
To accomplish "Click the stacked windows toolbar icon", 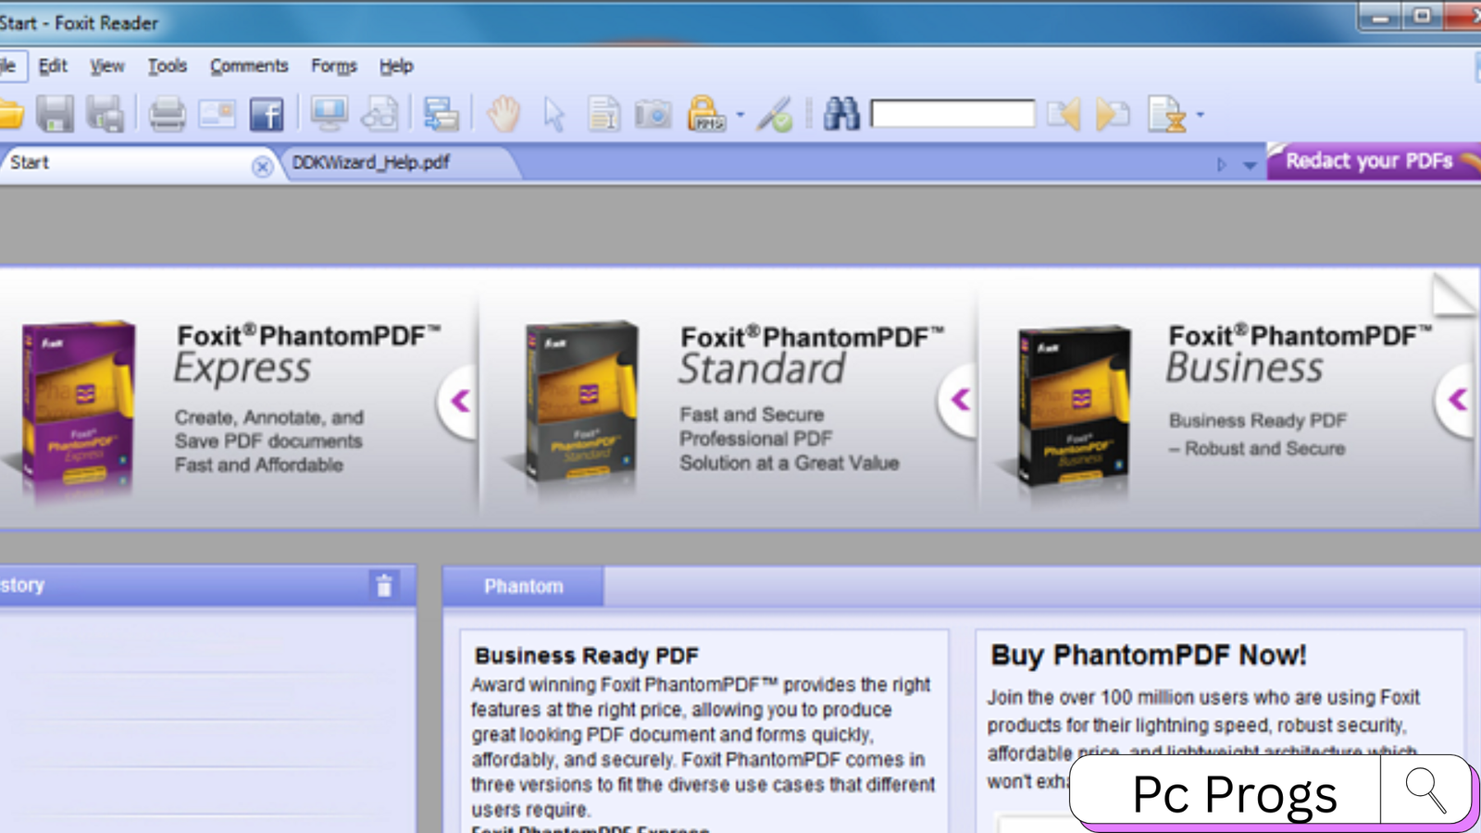I will click(442, 114).
